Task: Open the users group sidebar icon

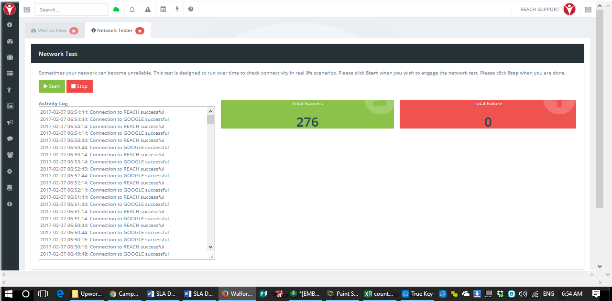Action: (10, 155)
